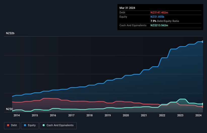Click the 2019 x-axis label
The height and width of the screenshot is (133, 207).
pos(108,115)
